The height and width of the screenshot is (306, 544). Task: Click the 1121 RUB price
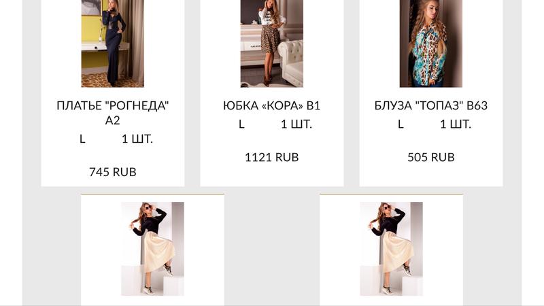coord(271,157)
